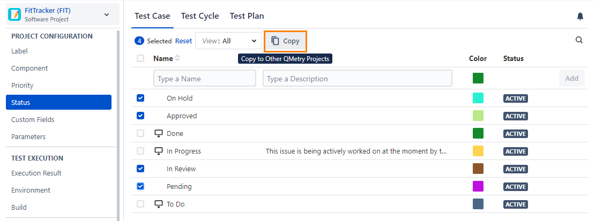595x221 pixels.
Task: Open search with magnifier icon
Action: 579,40
